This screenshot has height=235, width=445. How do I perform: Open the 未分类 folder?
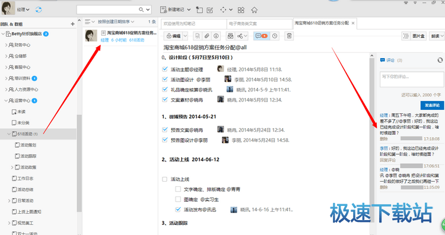20,123
